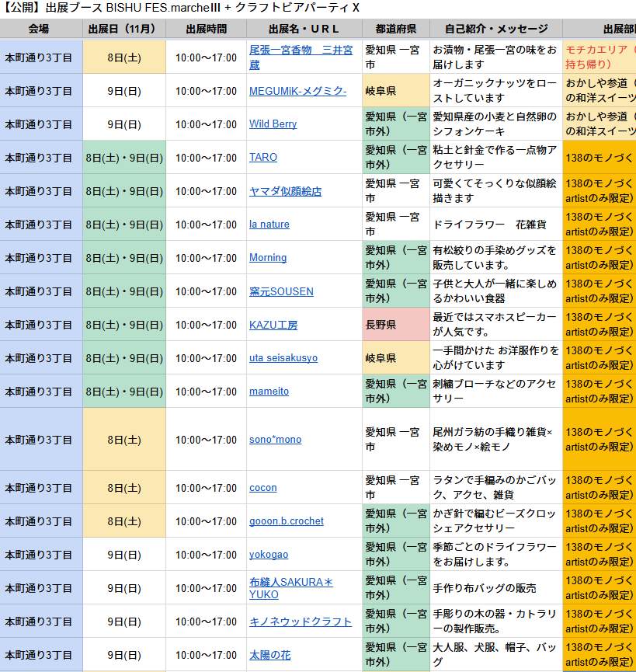Viewport: 636px width, 672px height.
Task: Click the mameito exhibitor link
Action: point(269,392)
